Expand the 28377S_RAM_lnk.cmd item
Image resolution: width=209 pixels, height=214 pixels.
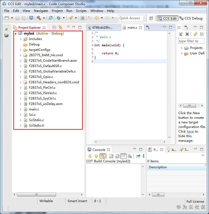[x=21, y=55]
